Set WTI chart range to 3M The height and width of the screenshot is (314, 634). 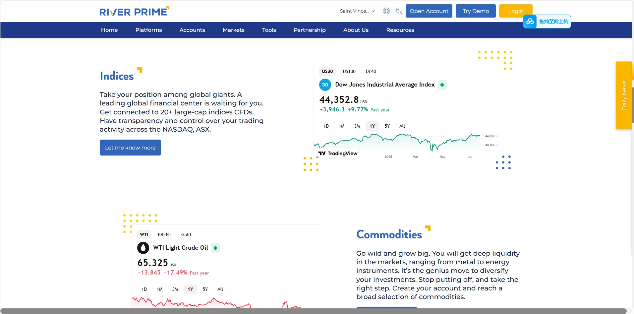tap(175, 289)
